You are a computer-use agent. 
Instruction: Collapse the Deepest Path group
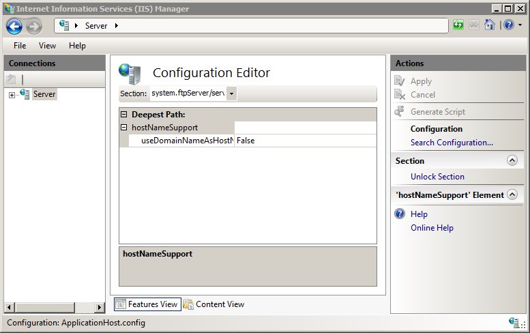click(x=124, y=115)
